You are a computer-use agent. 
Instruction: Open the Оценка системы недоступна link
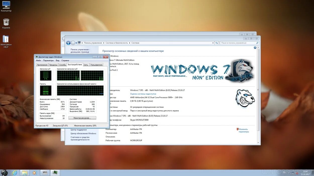point(143,94)
